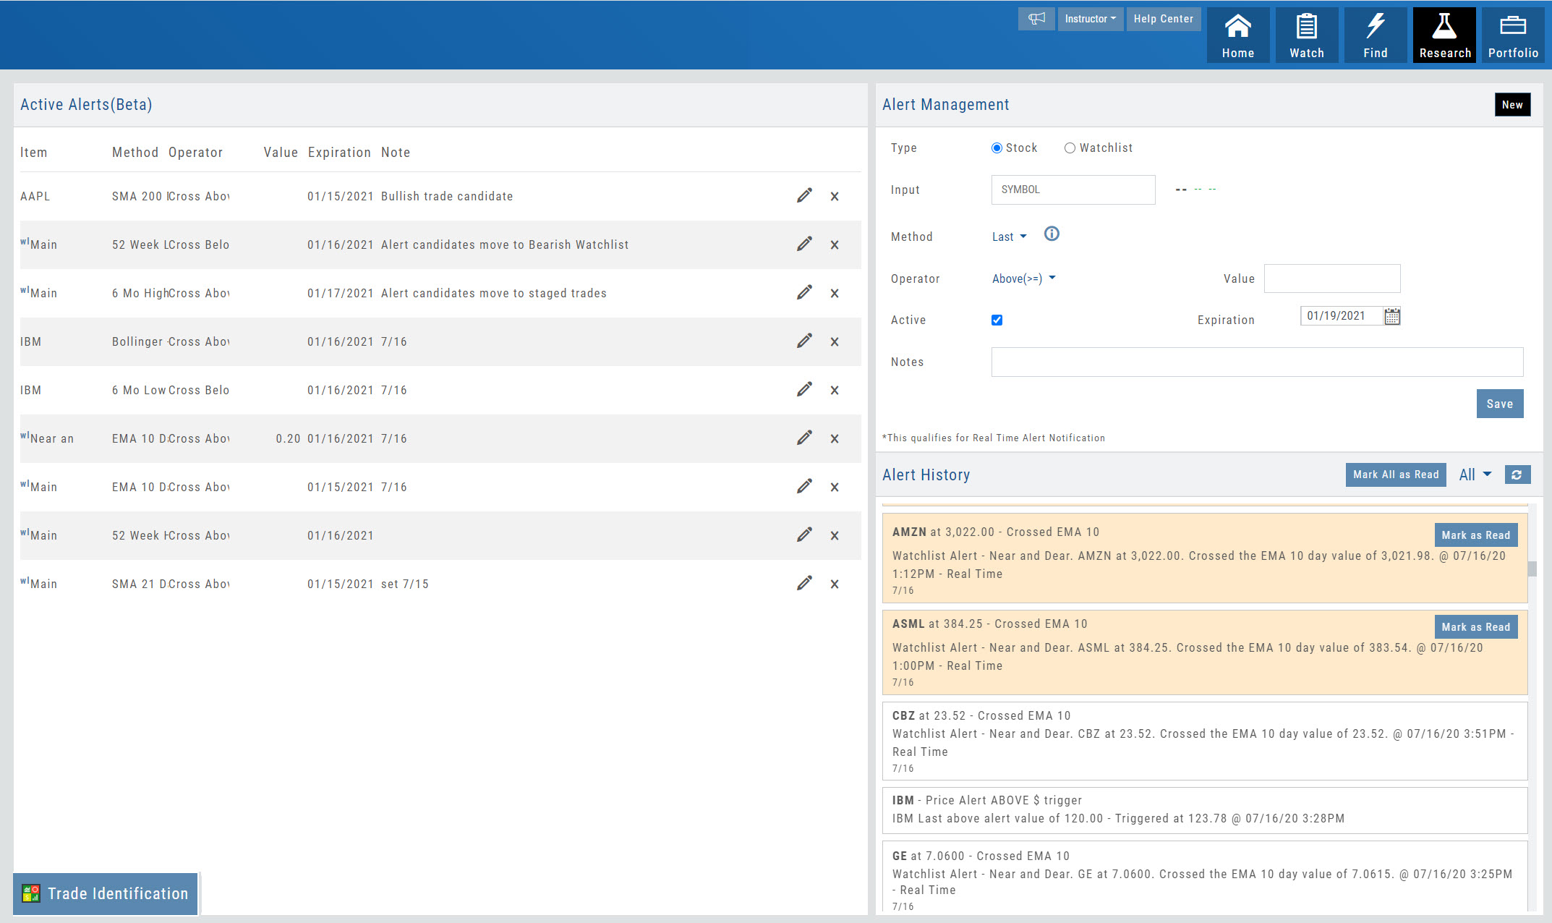Open the IBM Price Alert history entry
Screen dimensions: 1552x923
point(1204,810)
